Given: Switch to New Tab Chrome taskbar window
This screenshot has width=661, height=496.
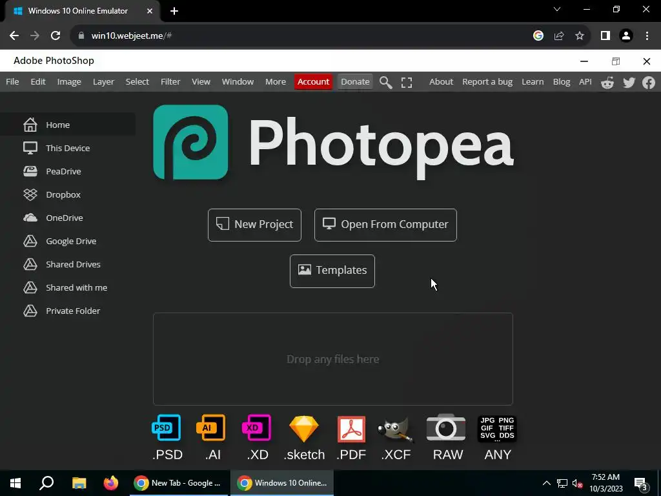Looking at the screenshot, I should [x=178, y=483].
